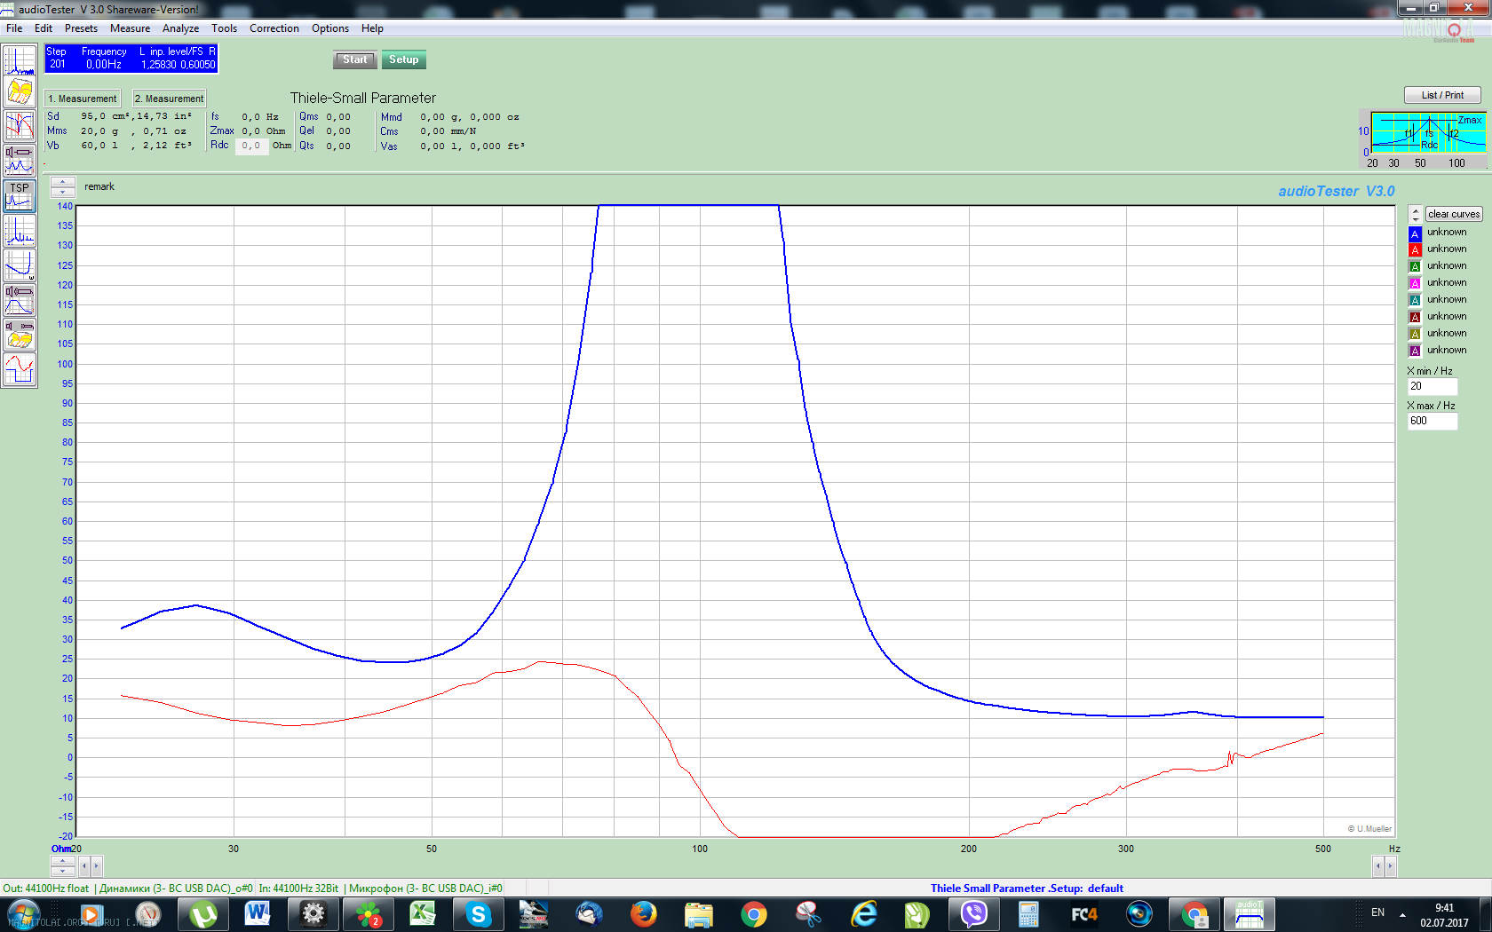This screenshot has height=932, width=1492.
Task: Open the Correction menu
Action: pyautogui.click(x=274, y=28)
